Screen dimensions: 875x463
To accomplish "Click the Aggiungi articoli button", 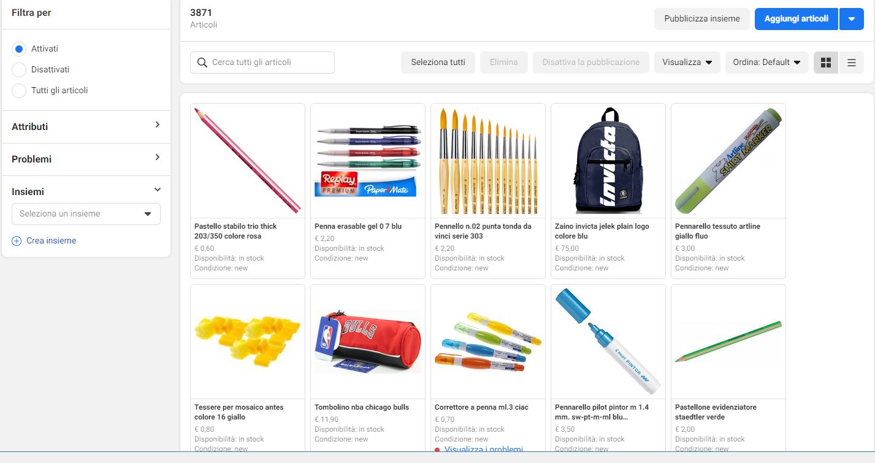I will coord(797,19).
